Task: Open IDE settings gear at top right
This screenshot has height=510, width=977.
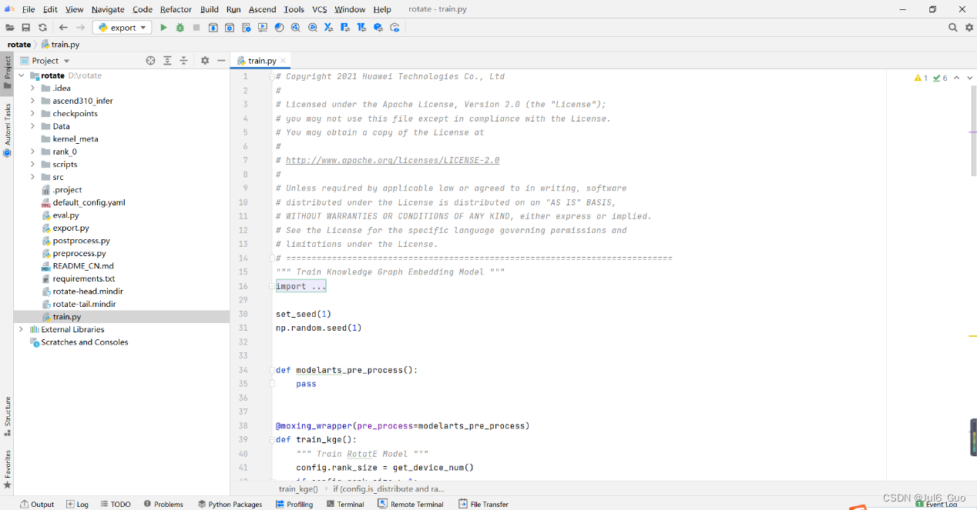Action: coord(968,28)
